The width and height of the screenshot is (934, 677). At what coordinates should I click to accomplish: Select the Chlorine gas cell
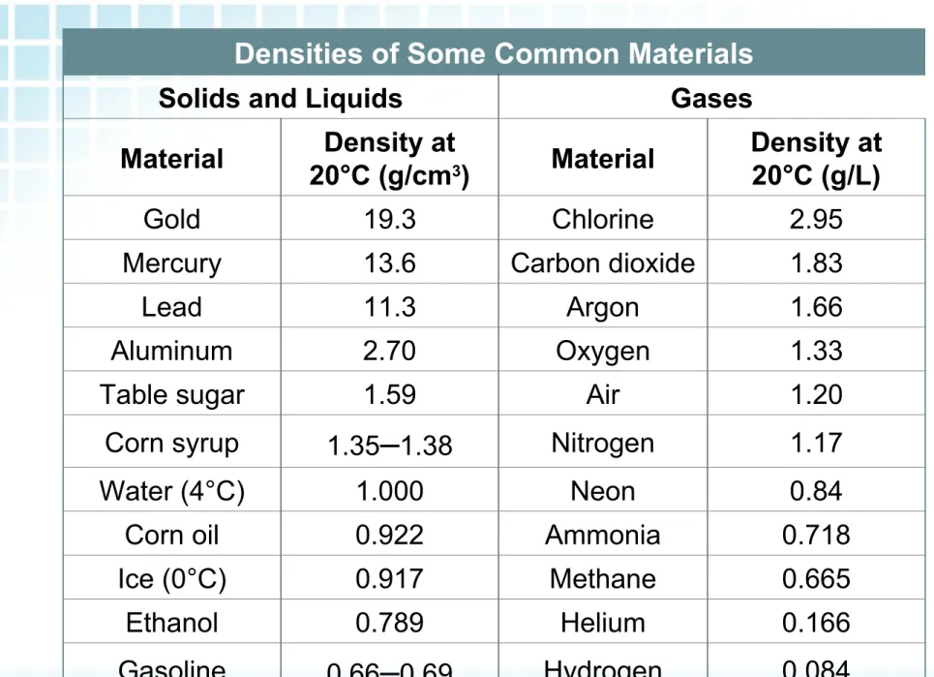[x=602, y=219]
